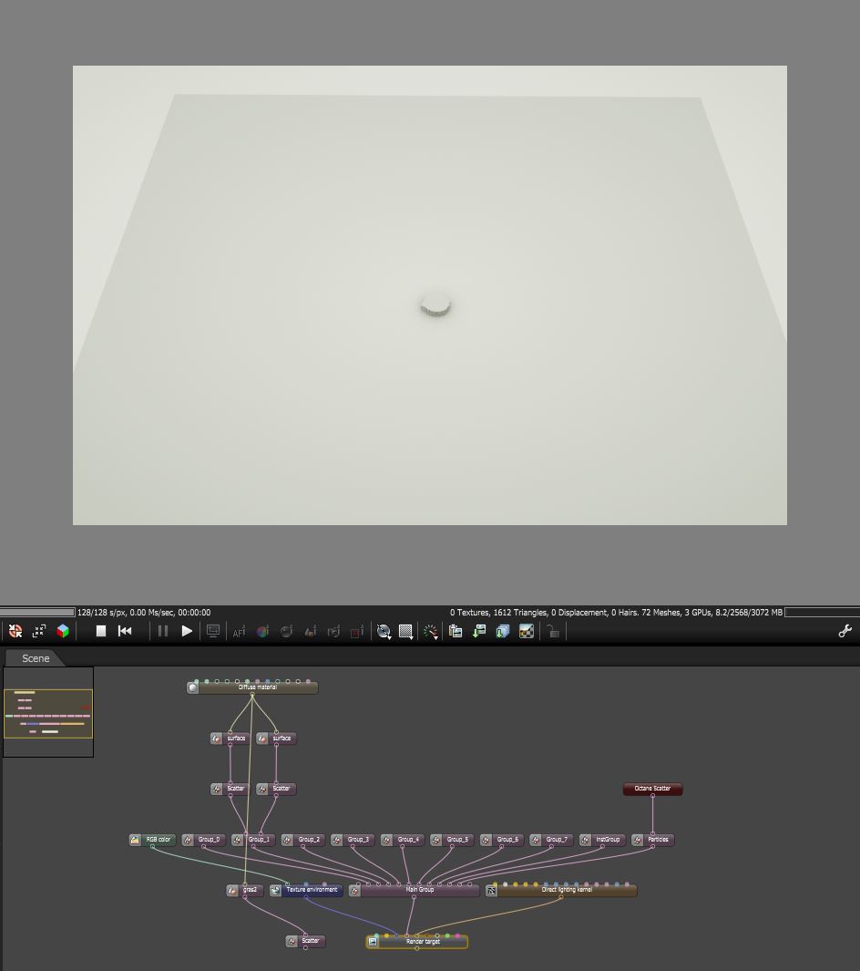The height and width of the screenshot is (971, 860).
Task: Click the '1612 Triangles' statistics text
Action: coord(519,613)
